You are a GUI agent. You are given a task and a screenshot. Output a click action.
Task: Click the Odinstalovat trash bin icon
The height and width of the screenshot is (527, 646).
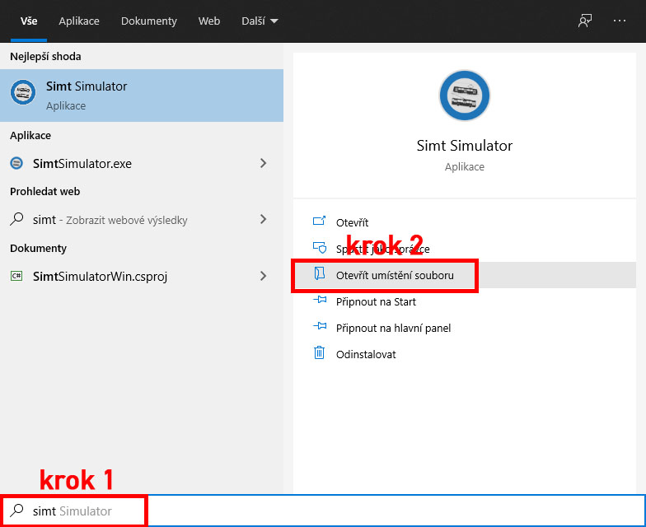point(320,354)
